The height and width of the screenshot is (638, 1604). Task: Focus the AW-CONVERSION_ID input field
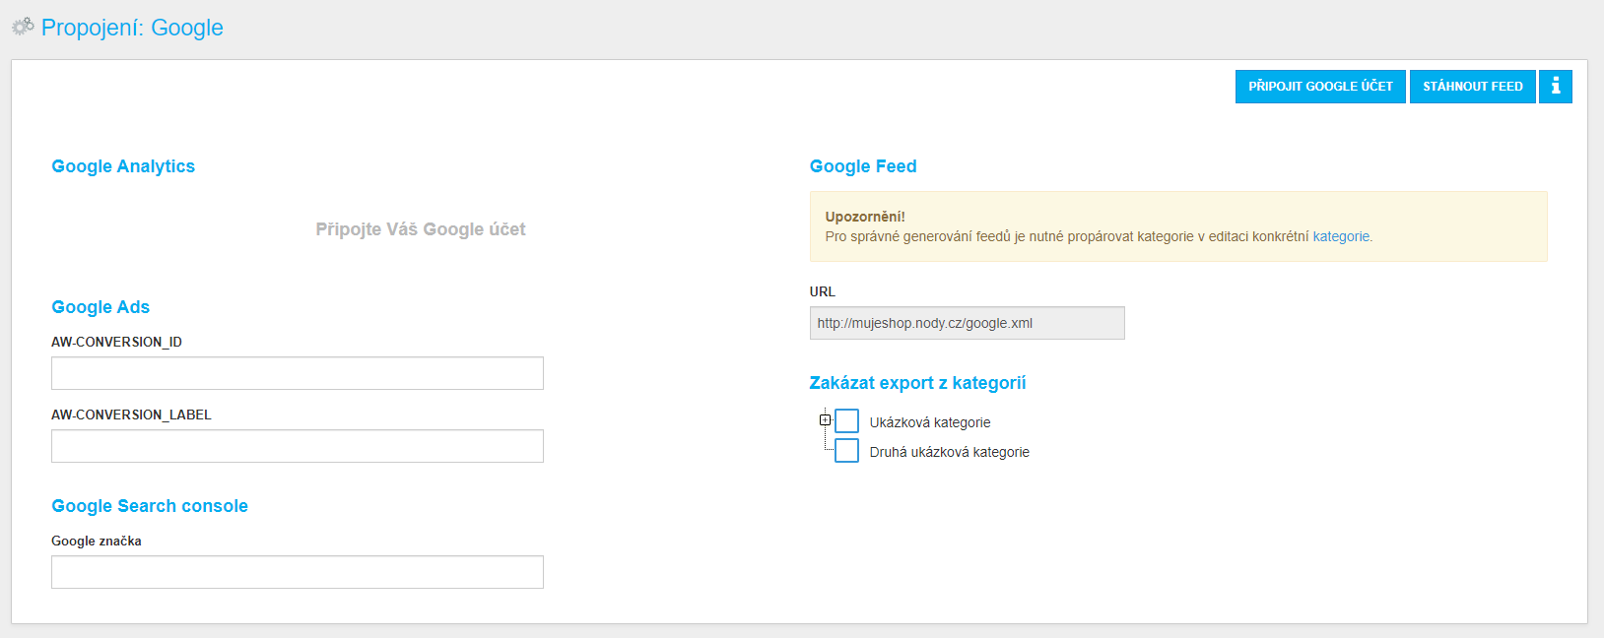(x=298, y=373)
